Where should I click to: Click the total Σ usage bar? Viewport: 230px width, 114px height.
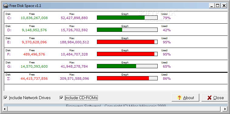[127, 78]
